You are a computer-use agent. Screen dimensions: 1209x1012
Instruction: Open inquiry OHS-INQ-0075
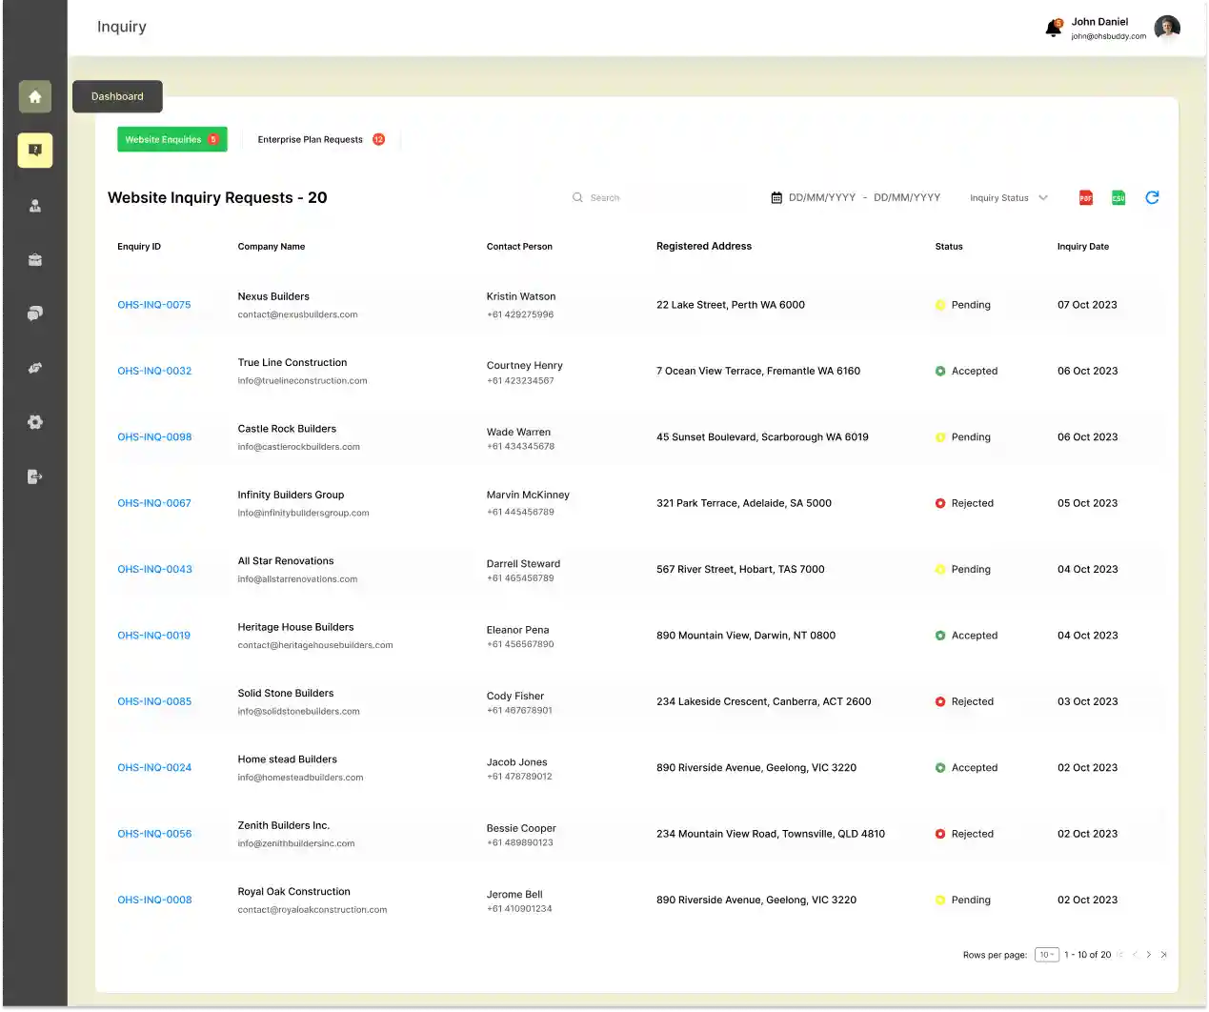tap(154, 305)
